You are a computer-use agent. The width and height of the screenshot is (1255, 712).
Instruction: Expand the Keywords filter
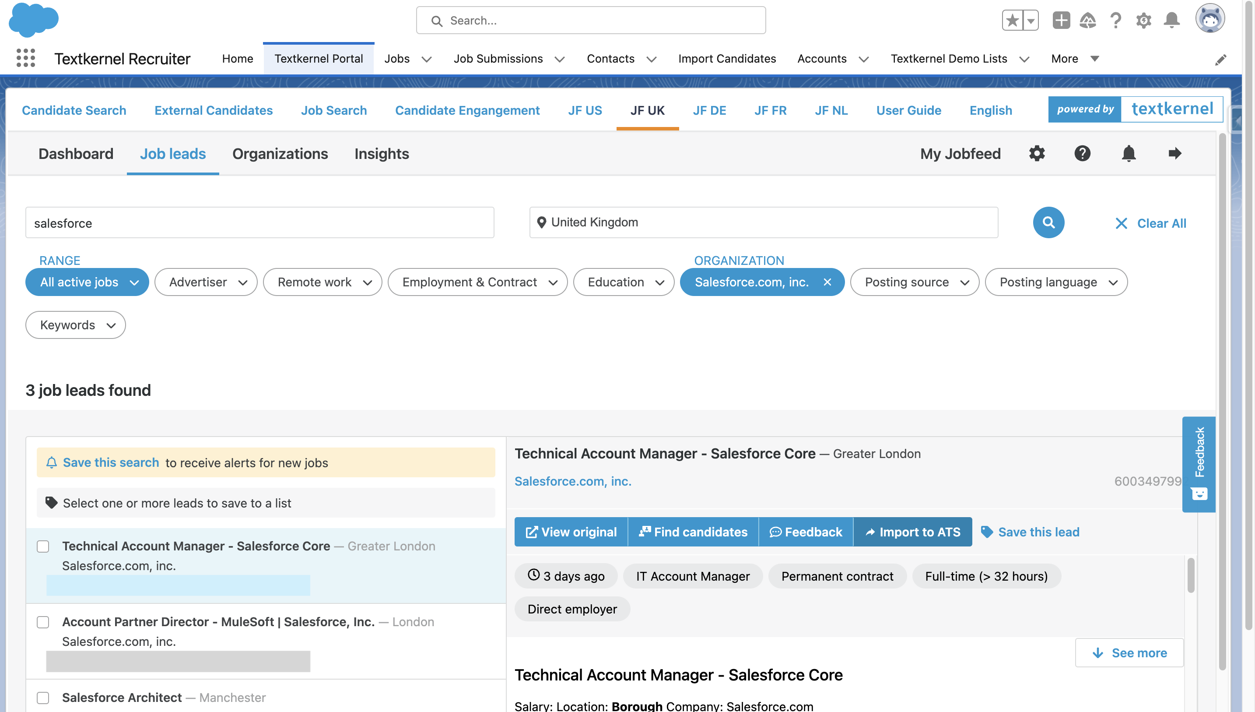click(x=75, y=325)
